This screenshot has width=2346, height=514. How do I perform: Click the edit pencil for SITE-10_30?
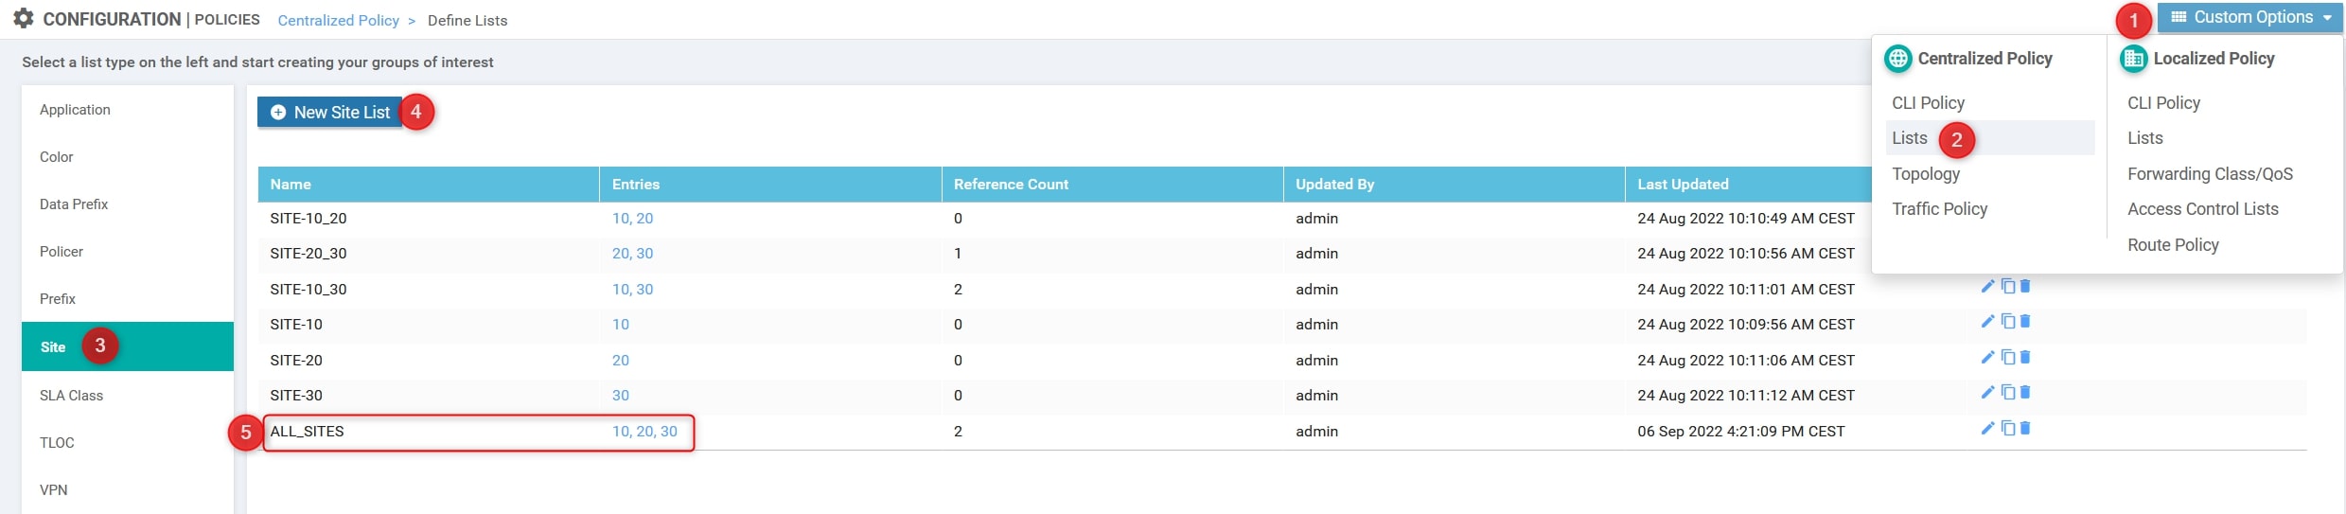coord(1987,287)
